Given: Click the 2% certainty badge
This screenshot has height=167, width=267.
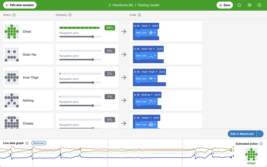Looking at the screenshot, I should click(x=110, y=74).
